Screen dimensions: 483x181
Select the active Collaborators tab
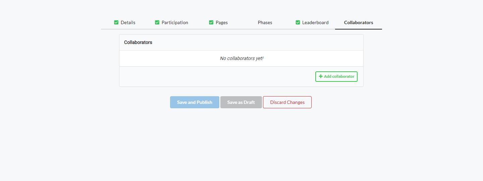pyautogui.click(x=358, y=22)
